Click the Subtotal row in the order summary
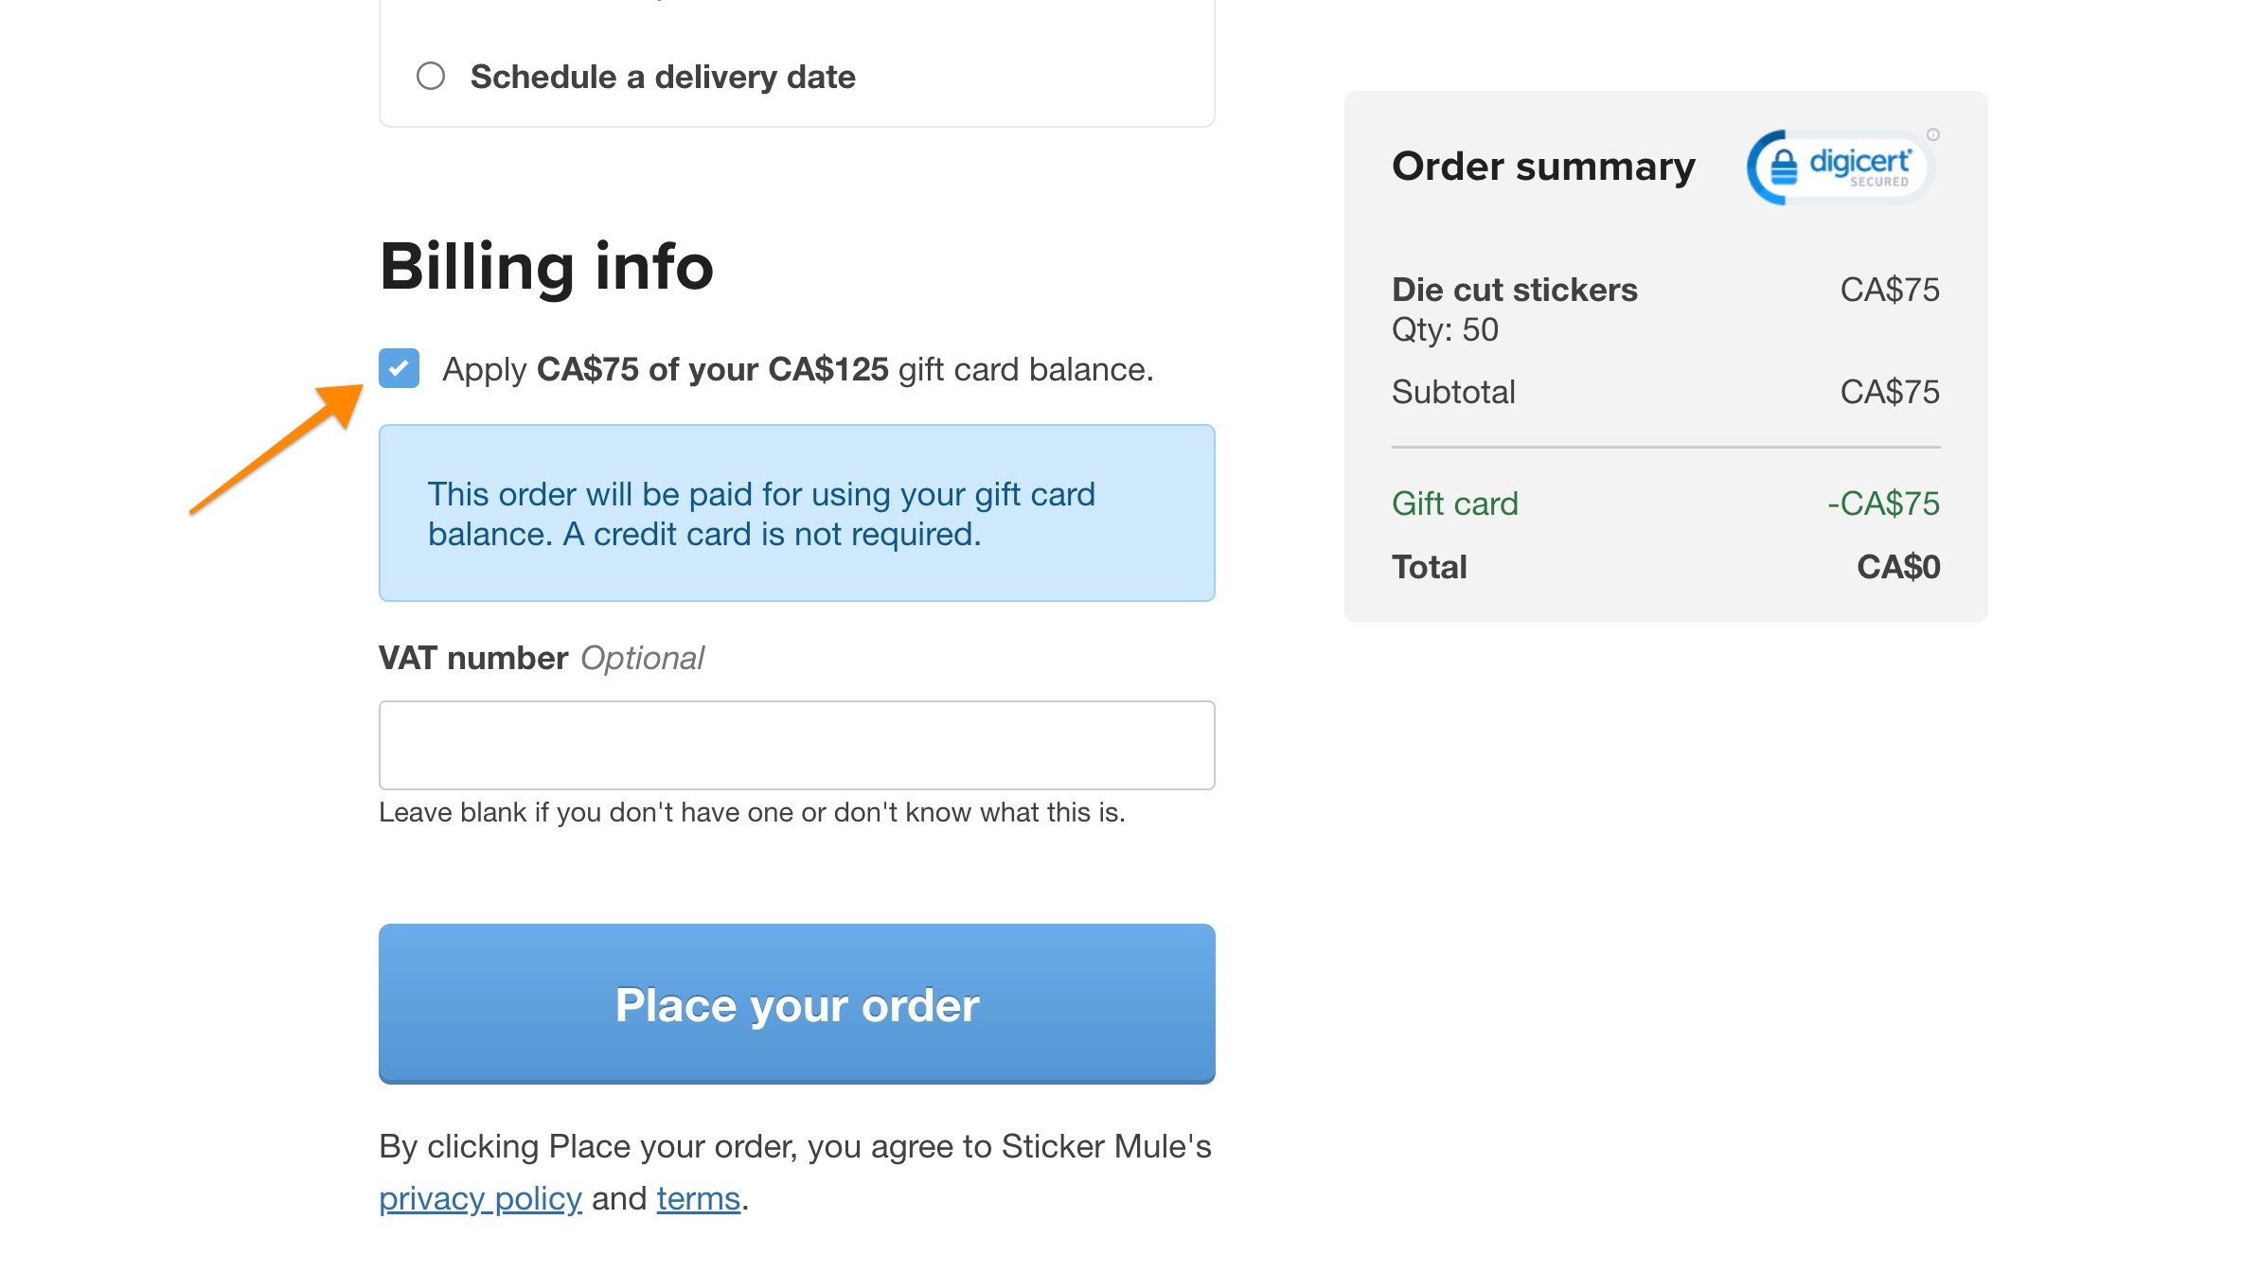The width and height of the screenshot is (2259, 1272). click(1453, 392)
